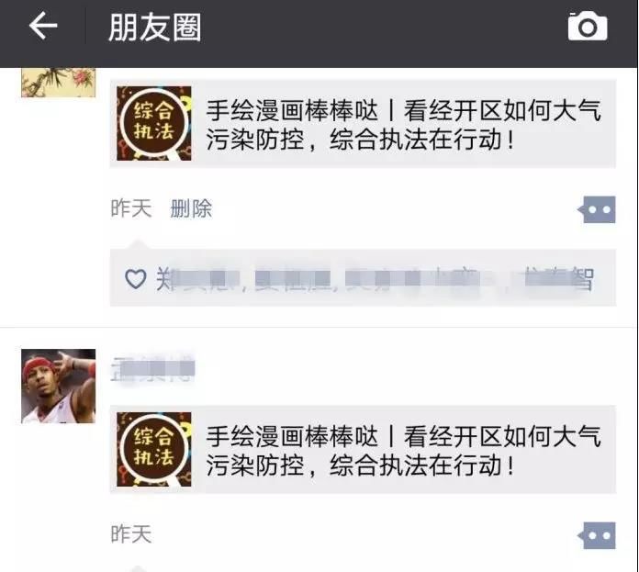Image resolution: width=639 pixels, height=572 pixels.
Task: Open comment menu on second post
Action: (597, 535)
